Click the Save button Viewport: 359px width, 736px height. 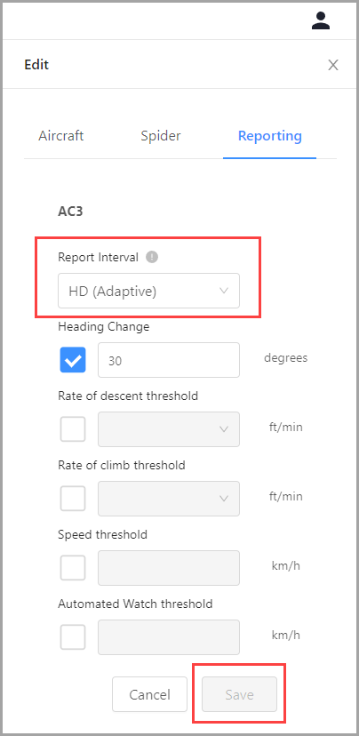239,694
